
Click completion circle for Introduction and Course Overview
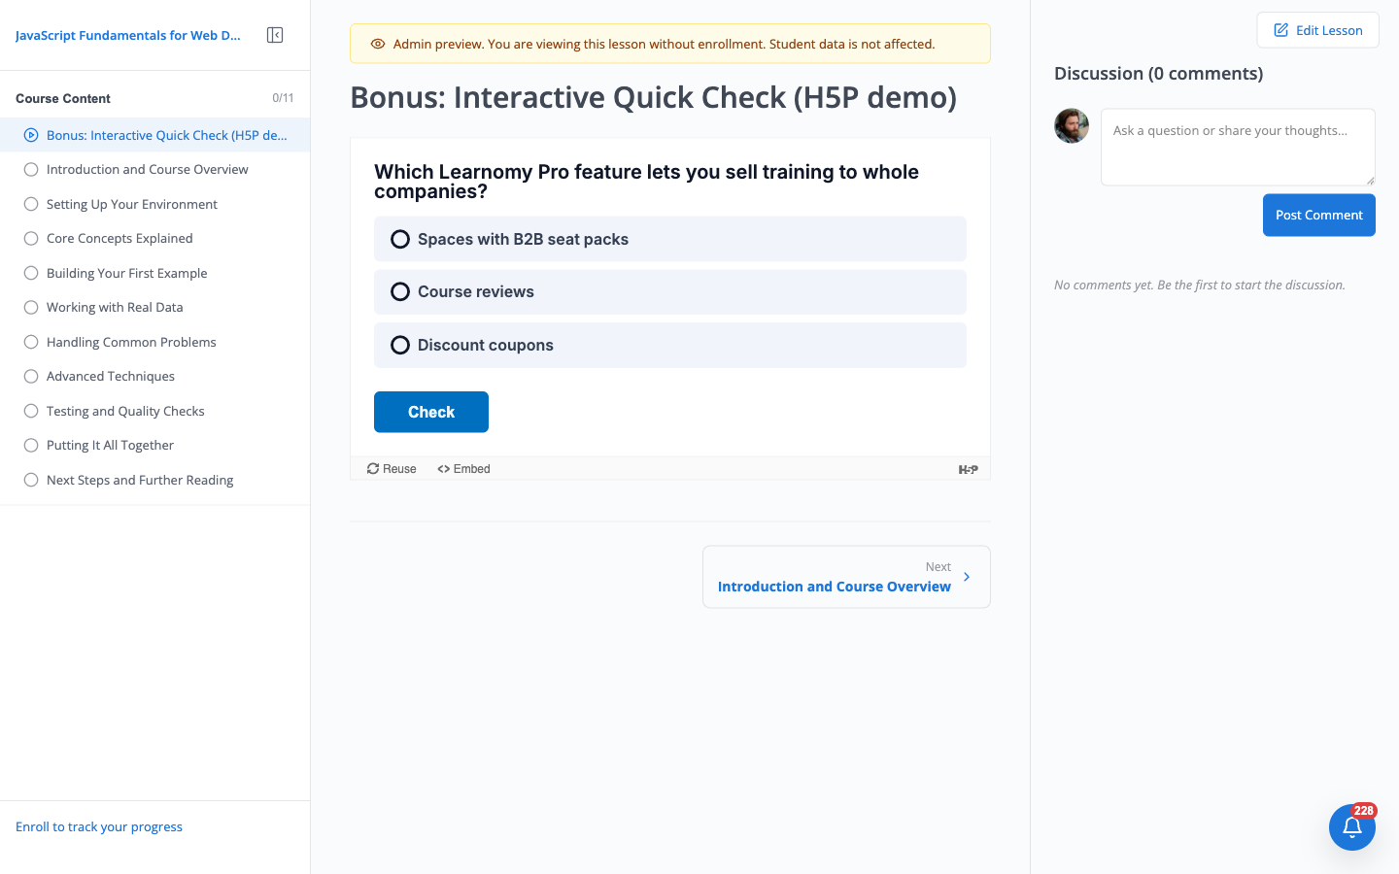tap(31, 170)
